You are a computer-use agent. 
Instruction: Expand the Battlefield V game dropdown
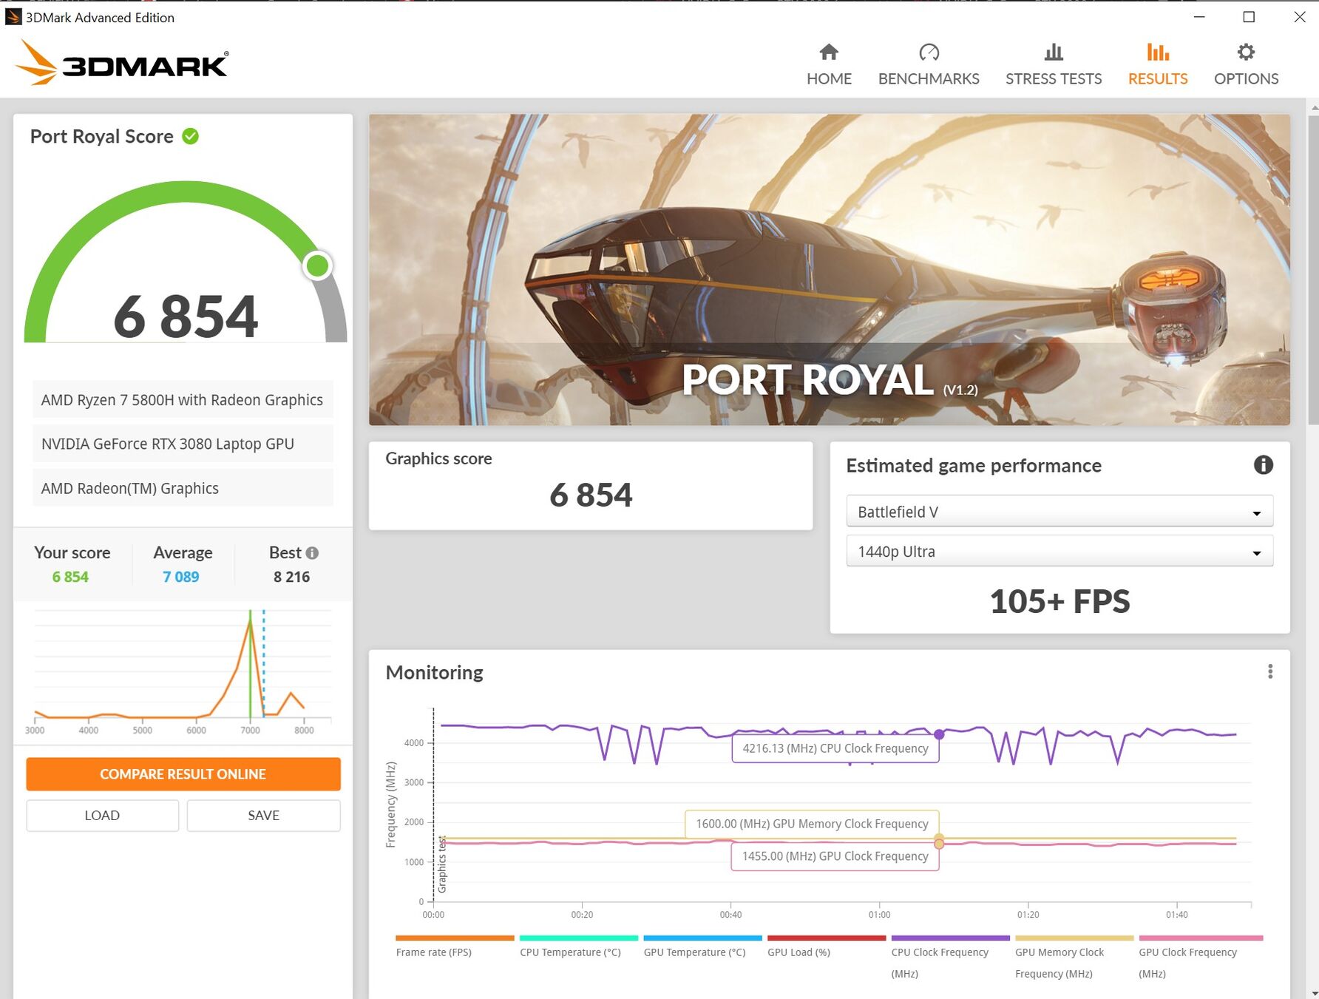point(1059,512)
